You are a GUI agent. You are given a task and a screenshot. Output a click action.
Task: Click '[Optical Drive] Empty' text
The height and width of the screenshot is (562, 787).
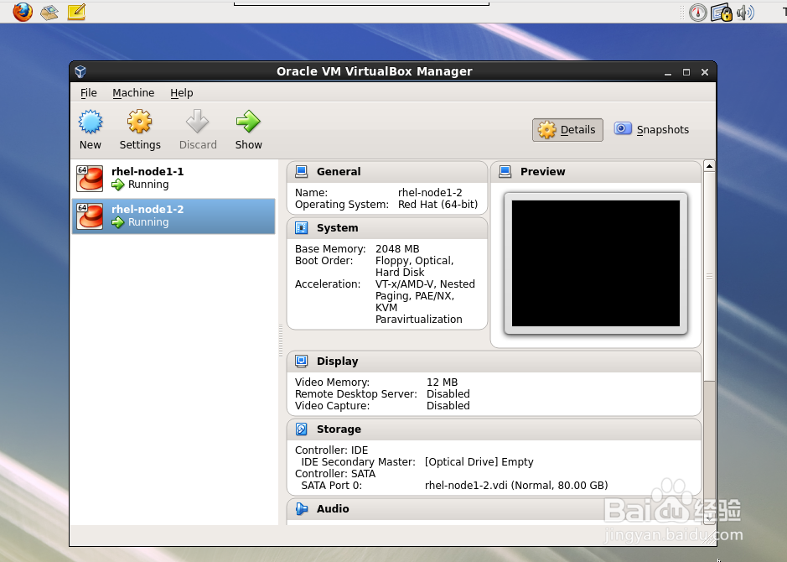click(479, 462)
